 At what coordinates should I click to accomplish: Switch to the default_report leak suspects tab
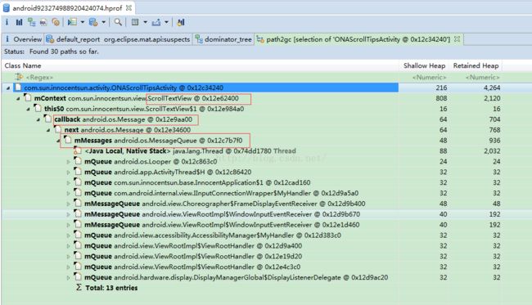pos(118,39)
